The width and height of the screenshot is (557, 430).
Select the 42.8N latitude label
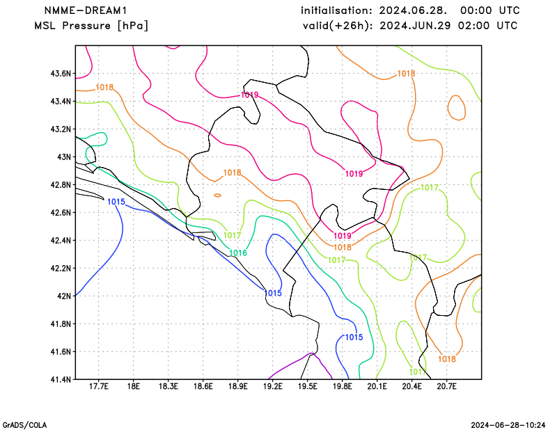[61, 185]
